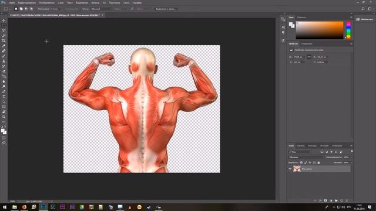The height and width of the screenshot is (211, 376).
Task: Toggle Quick Mask mode in the toolbar
Action: coord(4,138)
